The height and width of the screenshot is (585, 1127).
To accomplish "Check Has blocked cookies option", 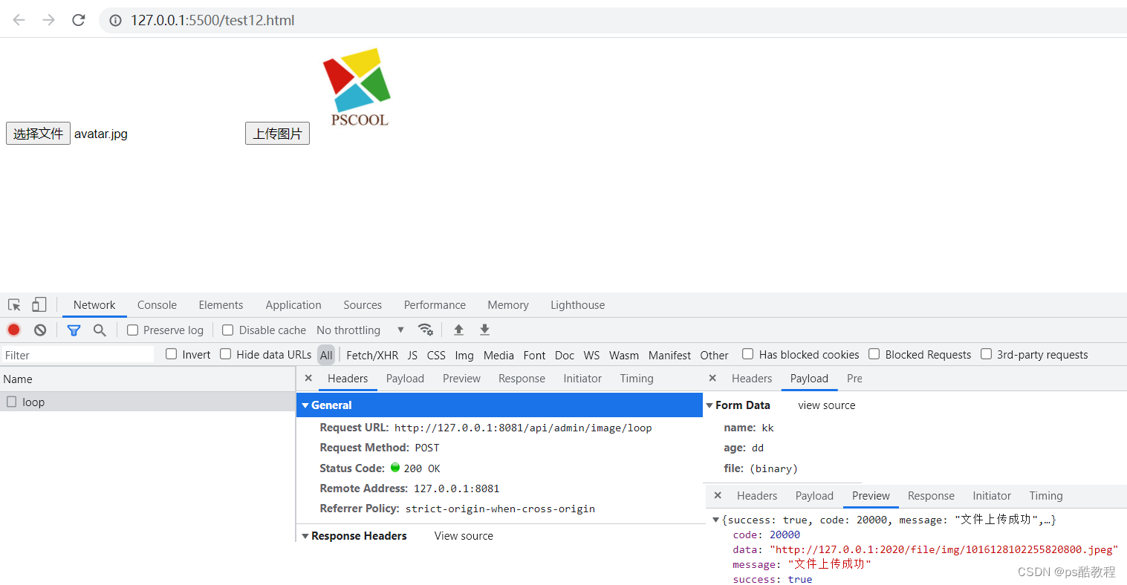I will pos(748,354).
